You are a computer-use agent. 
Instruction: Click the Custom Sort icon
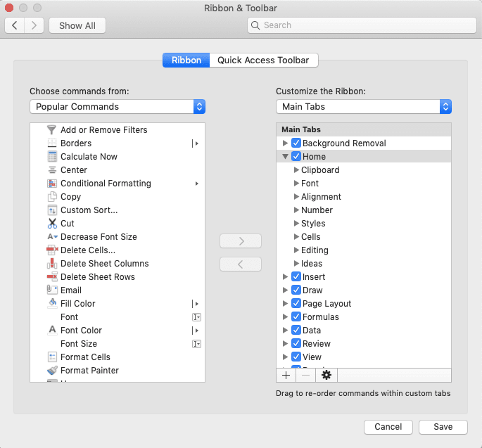[x=52, y=210]
